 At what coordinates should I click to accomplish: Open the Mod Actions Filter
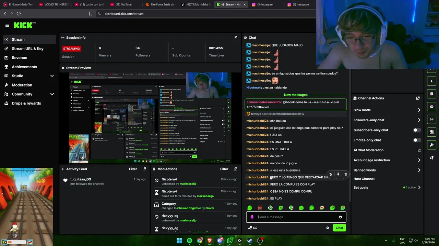pyautogui.click(x=224, y=169)
